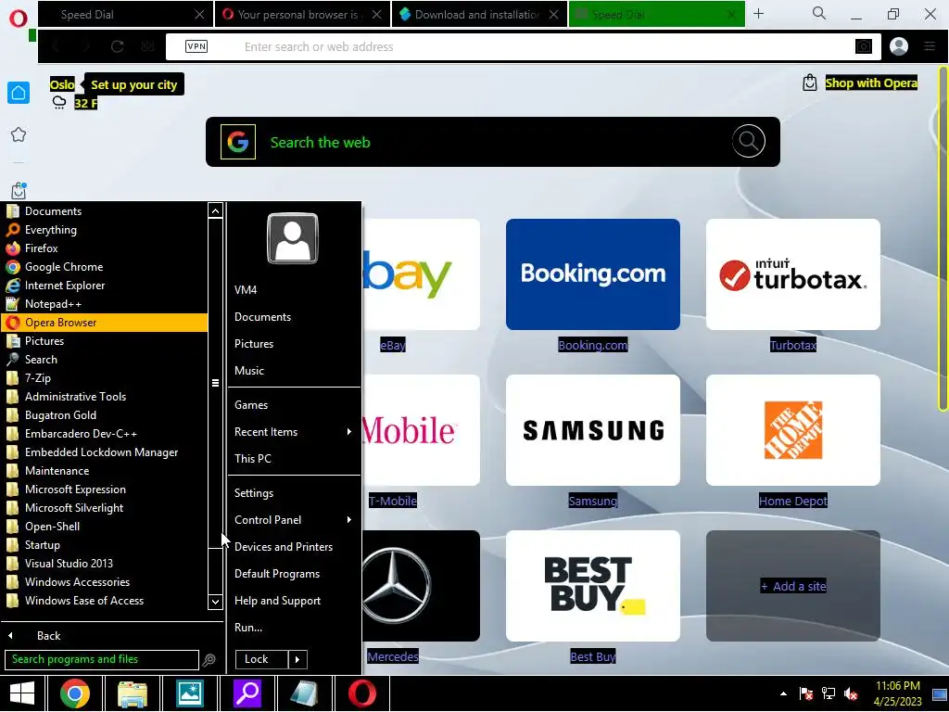Click the Search programs and files box
This screenshot has width=949, height=712.
102,659
